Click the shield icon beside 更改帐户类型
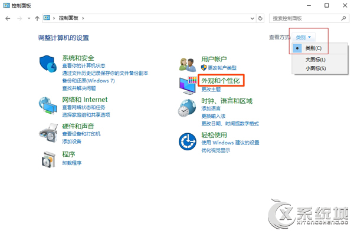The height and width of the screenshot is (234, 354). click(204, 67)
